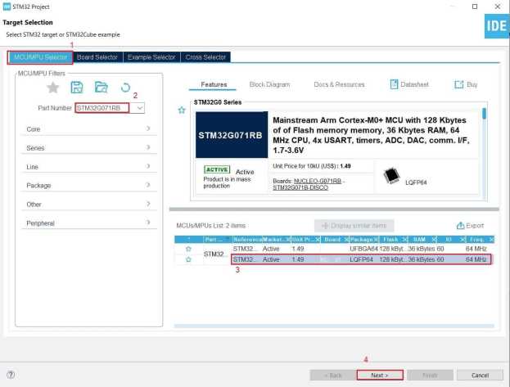Sort by Freq column header
This screenshot has width=510, height=387.
point(480,240)
